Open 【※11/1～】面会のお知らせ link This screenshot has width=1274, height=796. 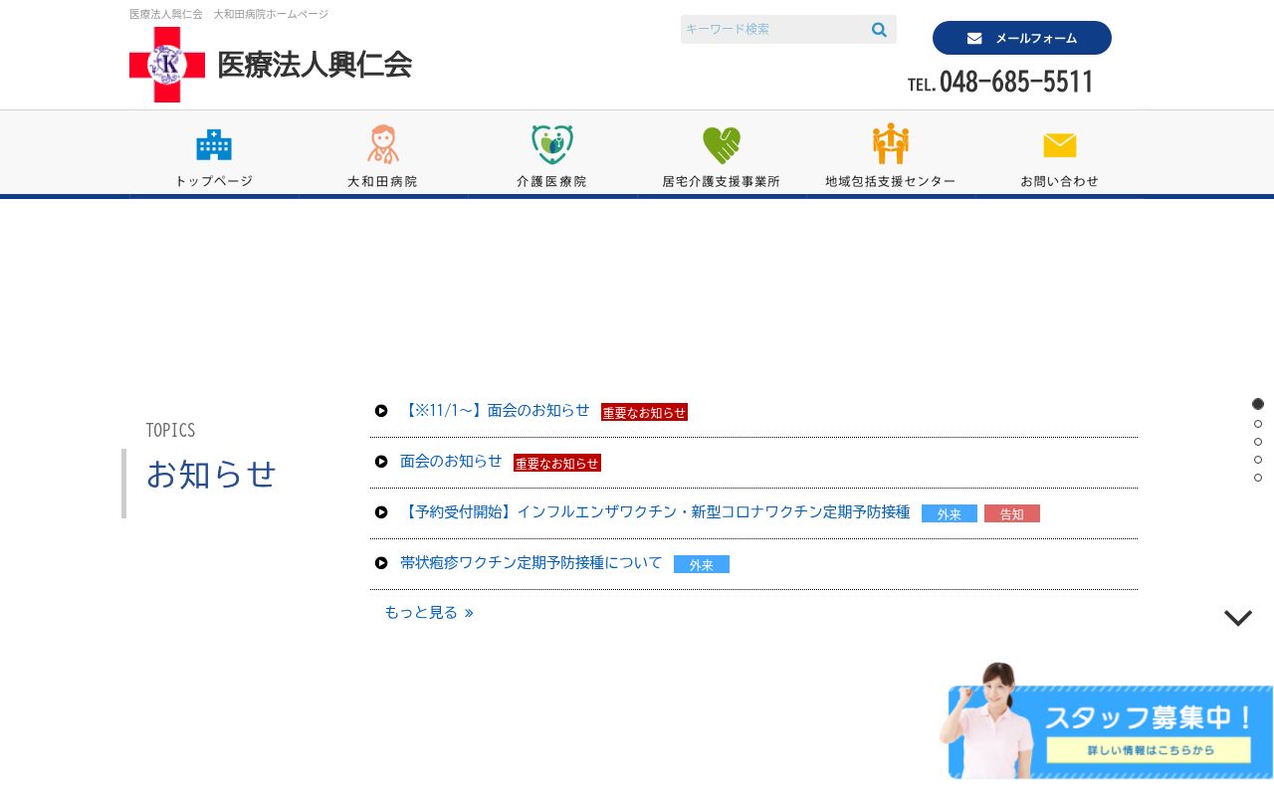495,410
